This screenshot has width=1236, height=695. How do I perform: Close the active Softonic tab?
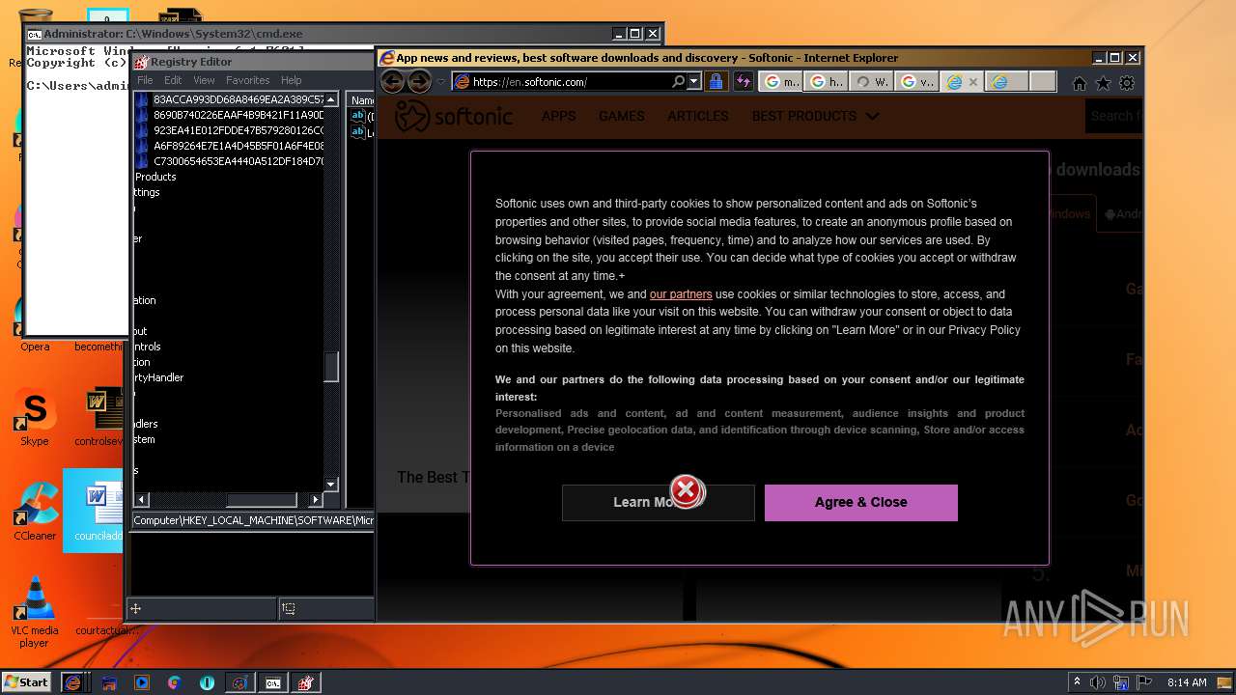[972, 82]
